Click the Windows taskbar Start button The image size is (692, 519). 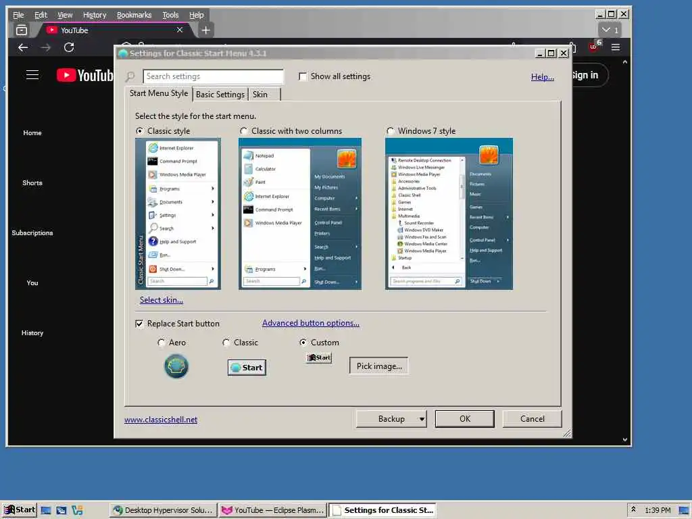[20, 510]
